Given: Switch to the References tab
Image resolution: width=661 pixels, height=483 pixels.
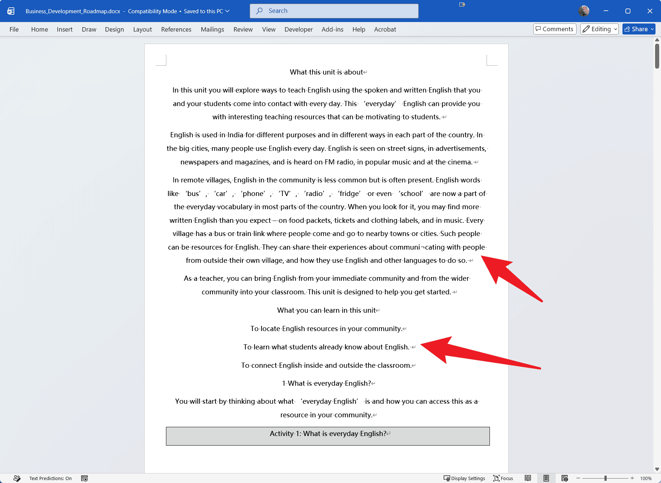Looking at the screenshot, I should point(176,29).
